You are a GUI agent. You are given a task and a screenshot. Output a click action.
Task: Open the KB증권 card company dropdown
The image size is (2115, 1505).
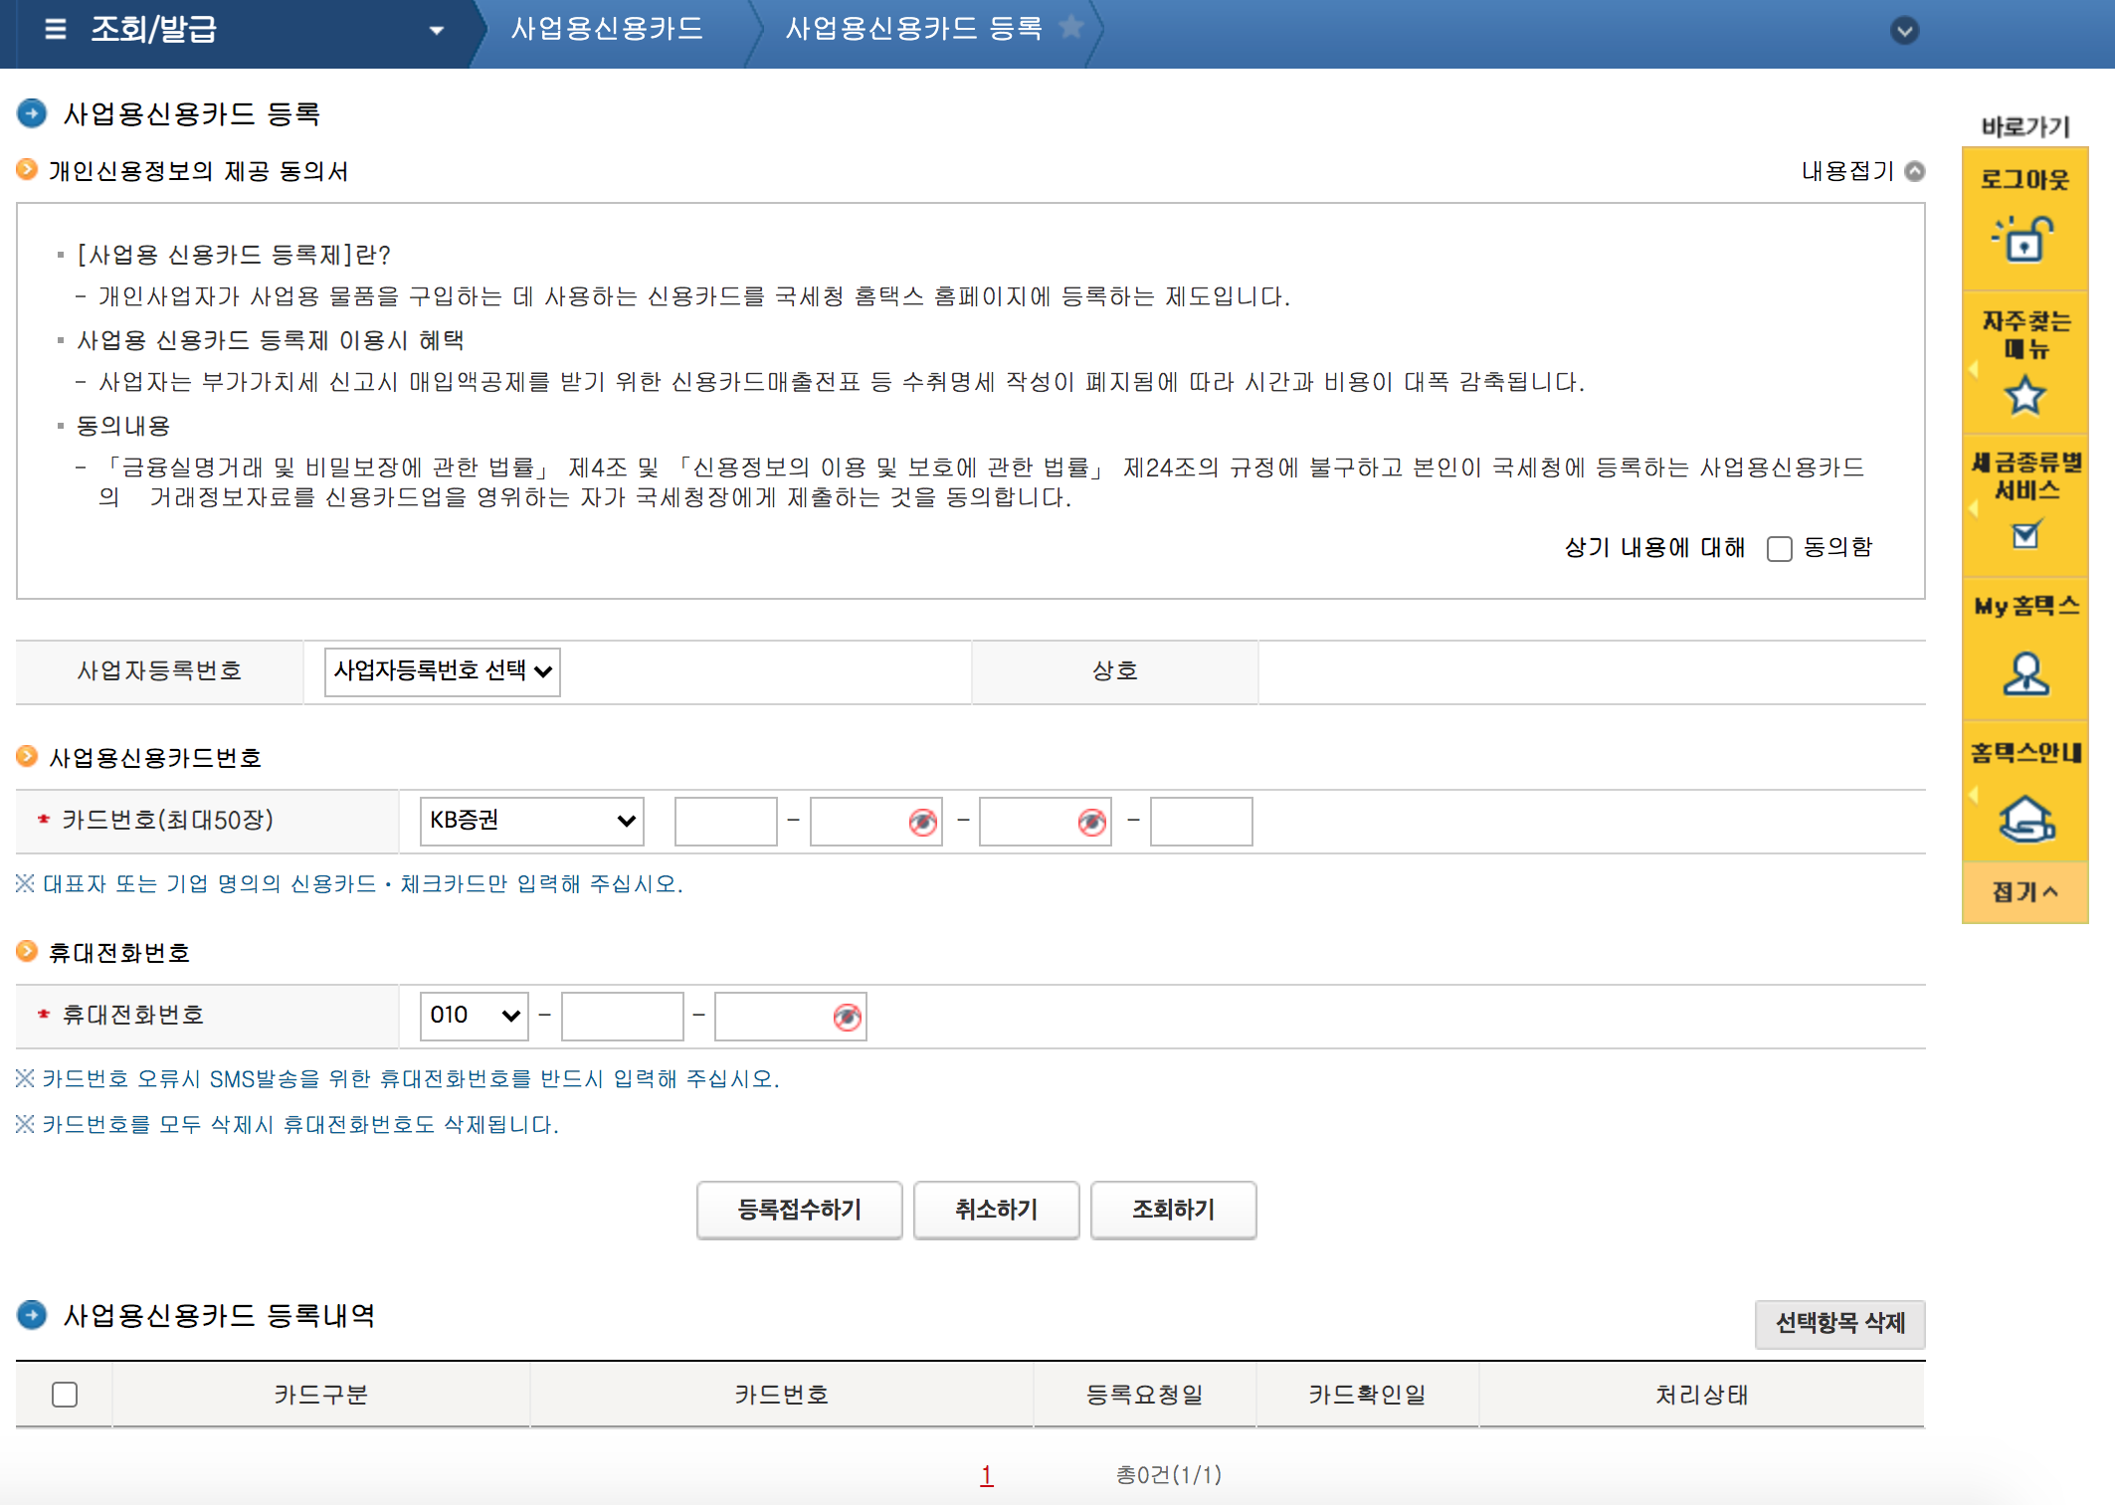(531, 821)
